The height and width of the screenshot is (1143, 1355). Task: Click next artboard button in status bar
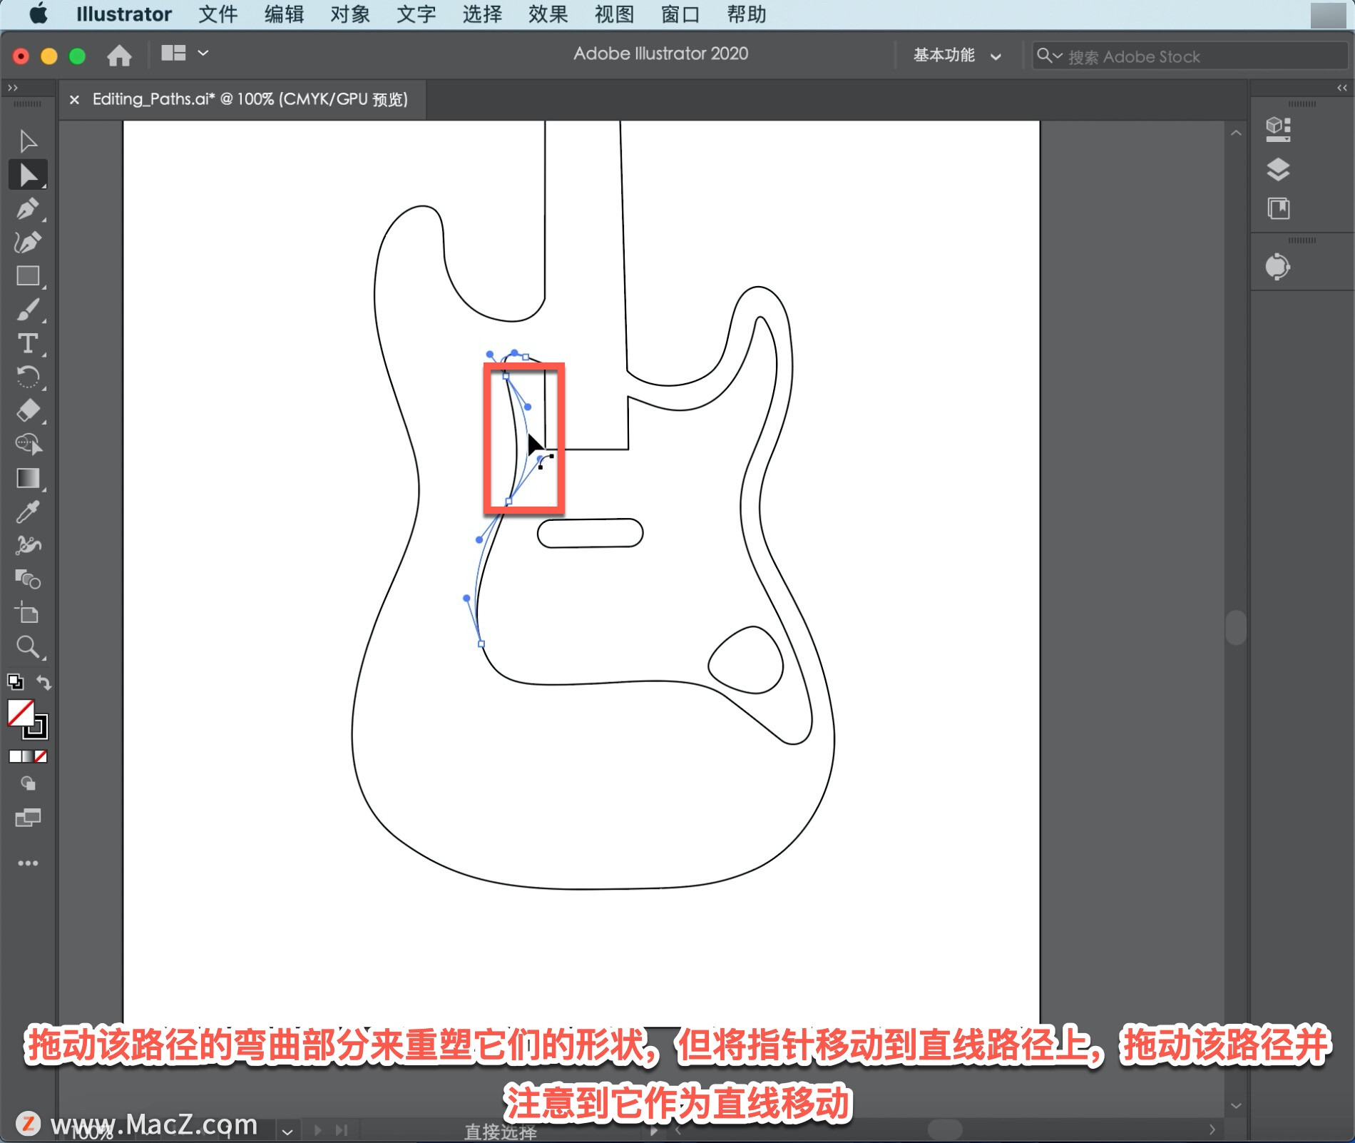pyautogui.click(x=317, y=1130)
